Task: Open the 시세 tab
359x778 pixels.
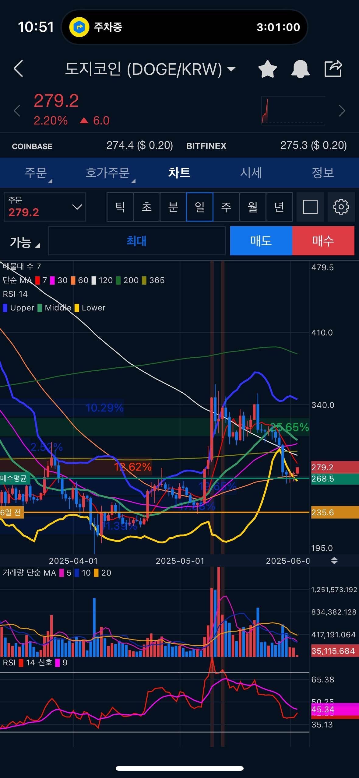Action: 251,173
